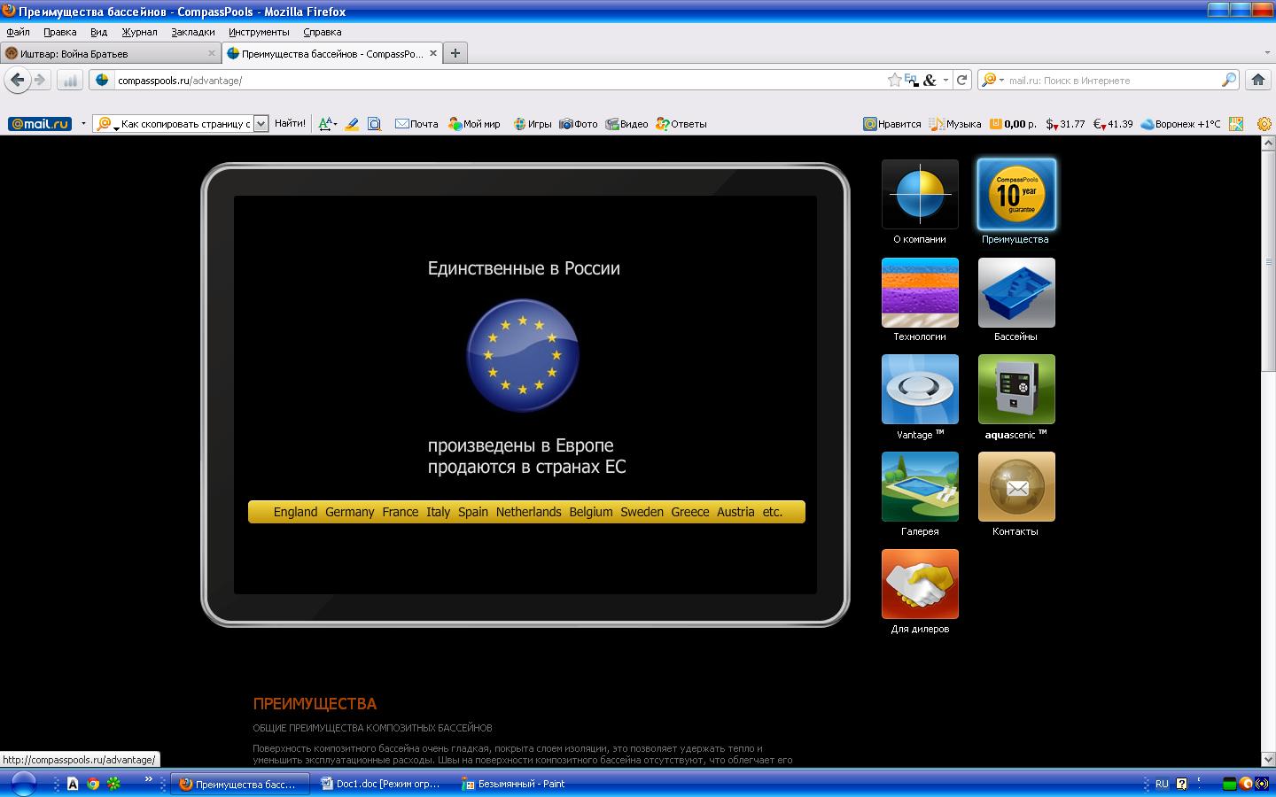Switch to the Paint window in taskbar
Viewport: 1276px width, 797px height.
point(521,784)
